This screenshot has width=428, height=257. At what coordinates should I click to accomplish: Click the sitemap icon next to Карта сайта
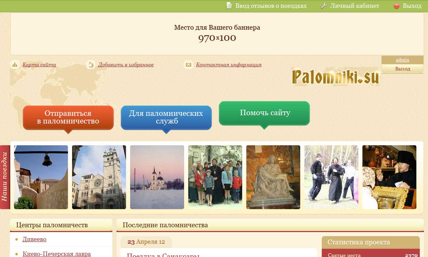pyautogui.click(x=15, y=65)
